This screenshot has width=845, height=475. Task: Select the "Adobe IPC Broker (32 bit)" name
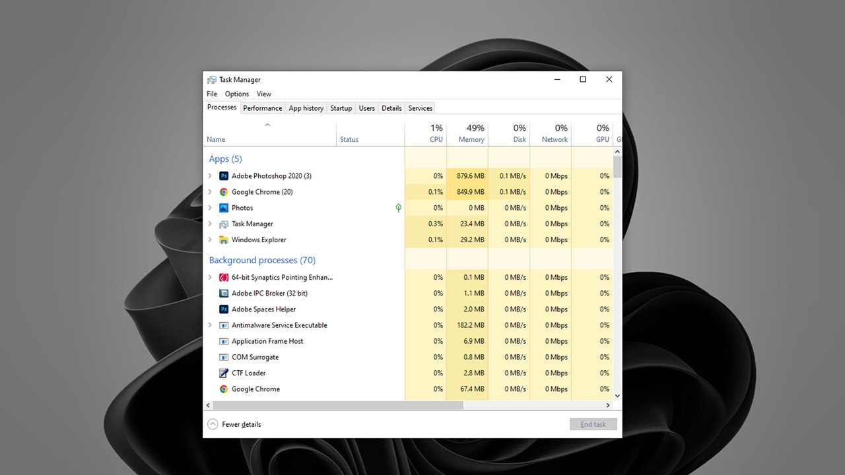(x=269, y=294)
